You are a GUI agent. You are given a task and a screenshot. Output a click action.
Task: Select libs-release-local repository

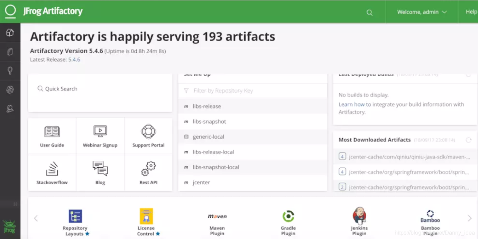(x=252, y=152)
